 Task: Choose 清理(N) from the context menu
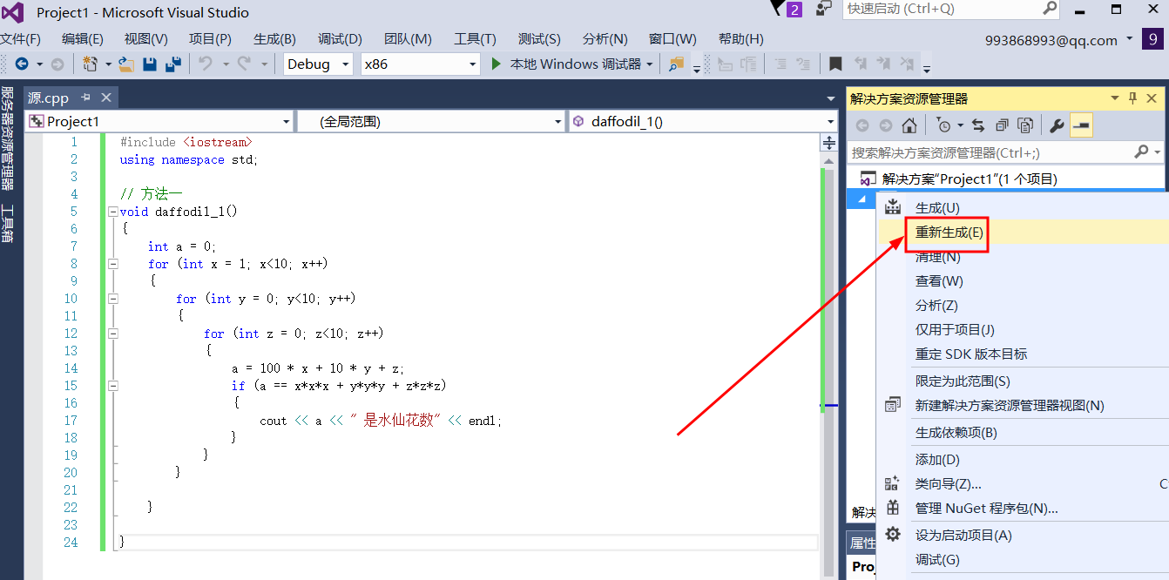coord(938,257)
